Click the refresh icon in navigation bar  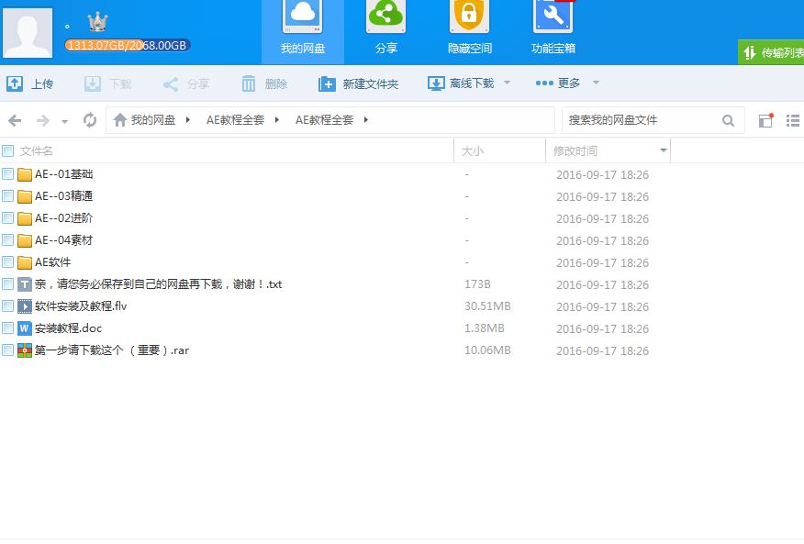click(90, 120)
